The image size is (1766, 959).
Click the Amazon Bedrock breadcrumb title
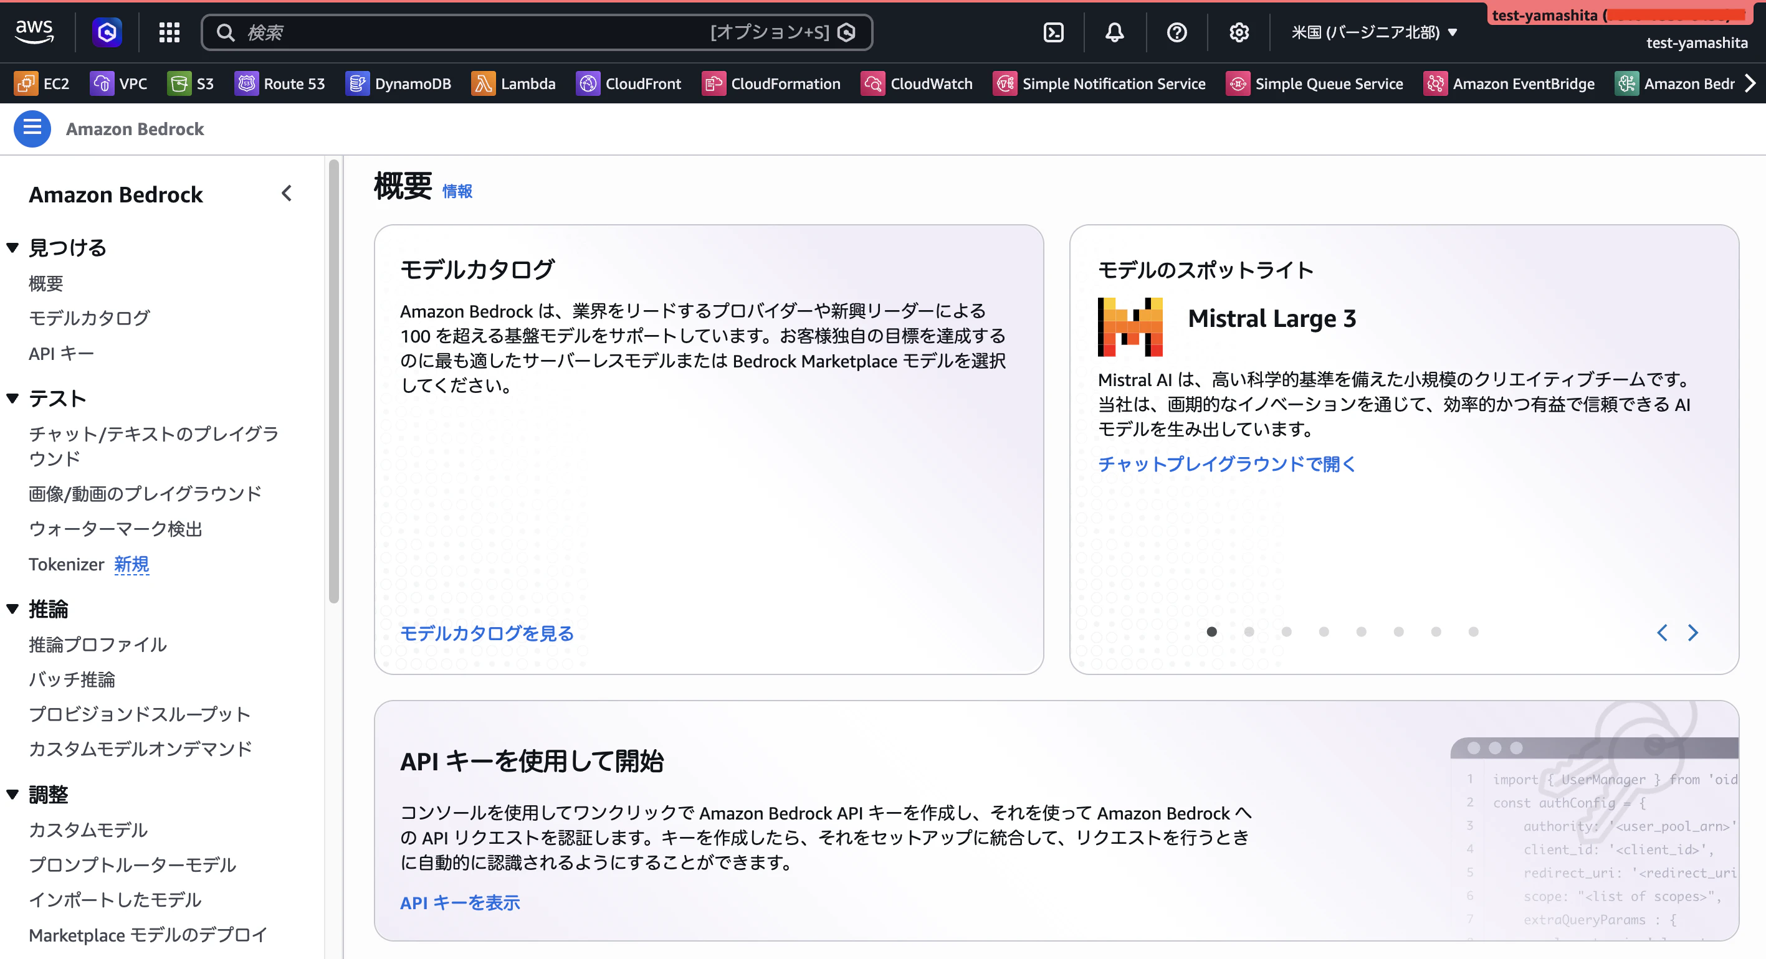(135, 129)
